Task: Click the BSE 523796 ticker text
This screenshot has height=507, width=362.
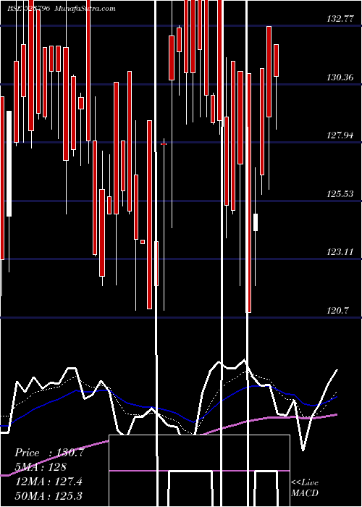Action: click(x=28, y=9)
